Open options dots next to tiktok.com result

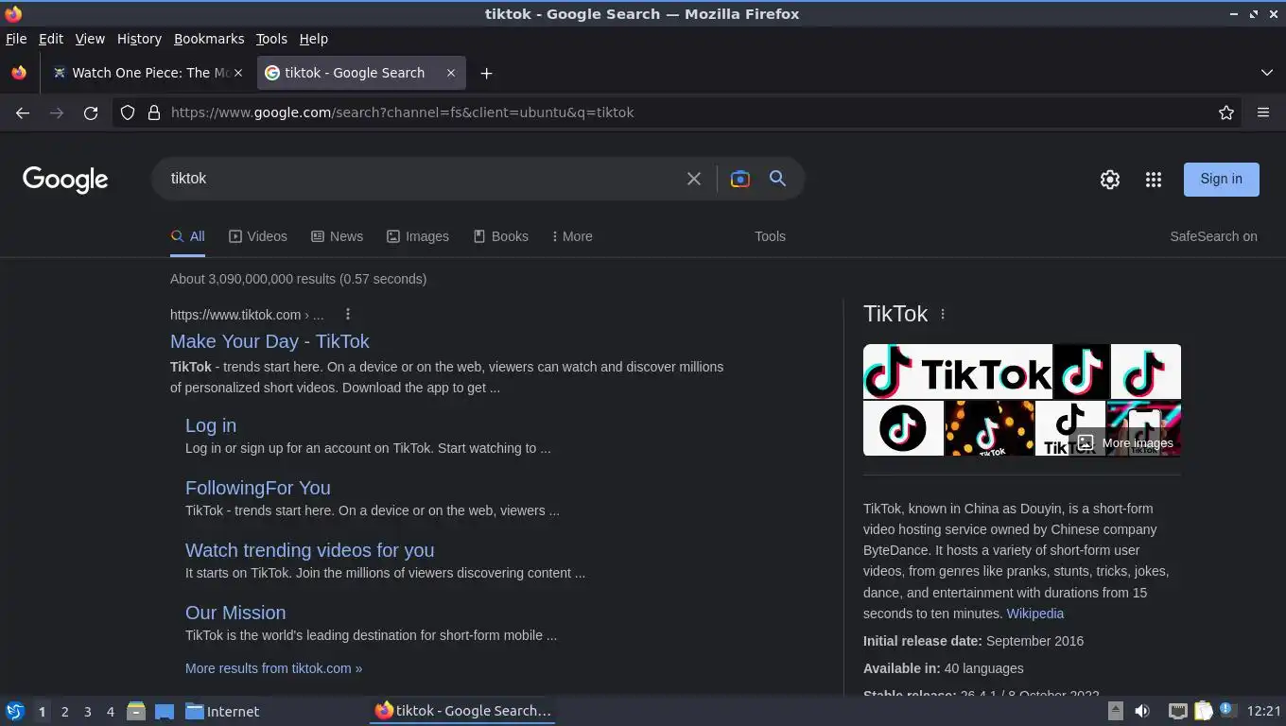pos(348,314)
